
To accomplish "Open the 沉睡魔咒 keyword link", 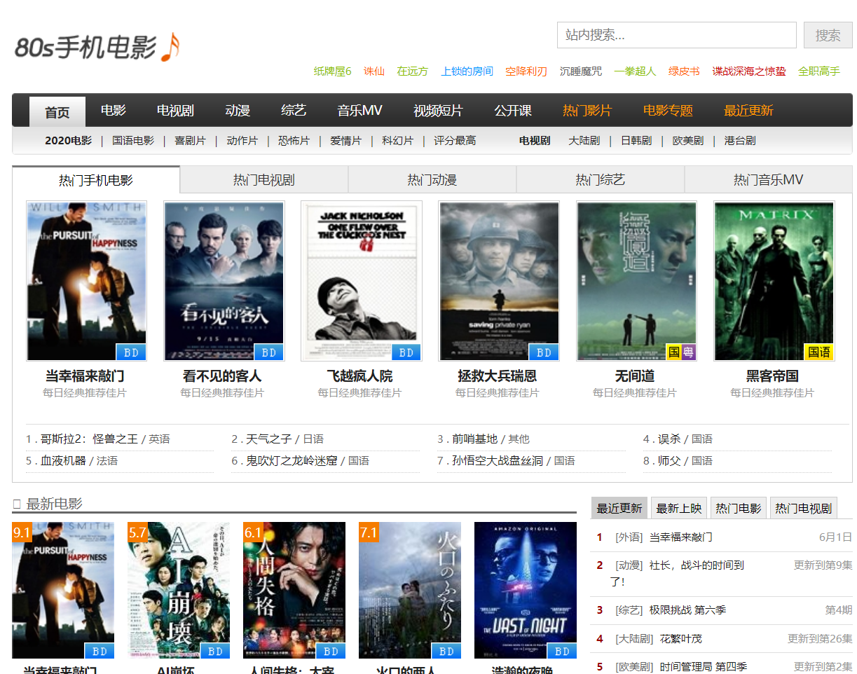I will tap(580, 71).
